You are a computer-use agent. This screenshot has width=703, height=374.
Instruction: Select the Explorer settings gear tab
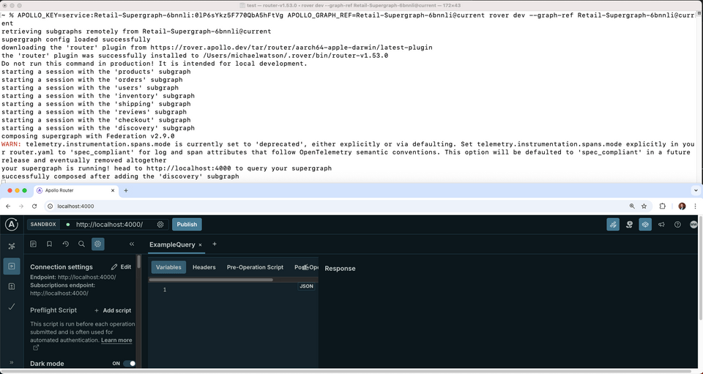pos(98,244)
